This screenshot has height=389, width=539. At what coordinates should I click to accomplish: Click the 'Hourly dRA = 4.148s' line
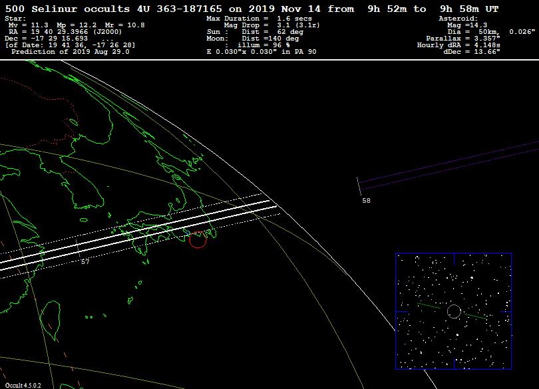(x=458, y=45)
